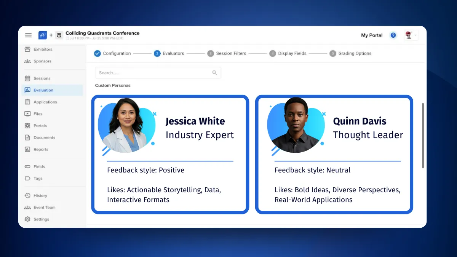
Task: Select the Evaluators step
Action: point(169,53)
